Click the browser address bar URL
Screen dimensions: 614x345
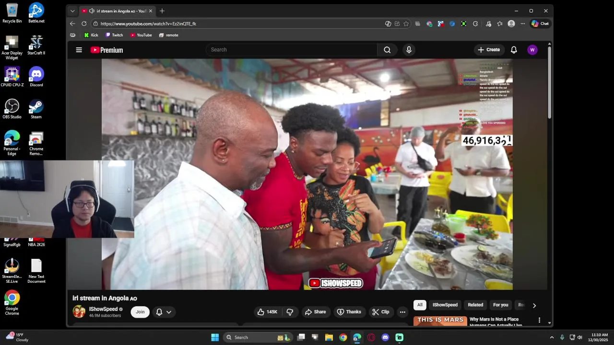pos(149,23)
